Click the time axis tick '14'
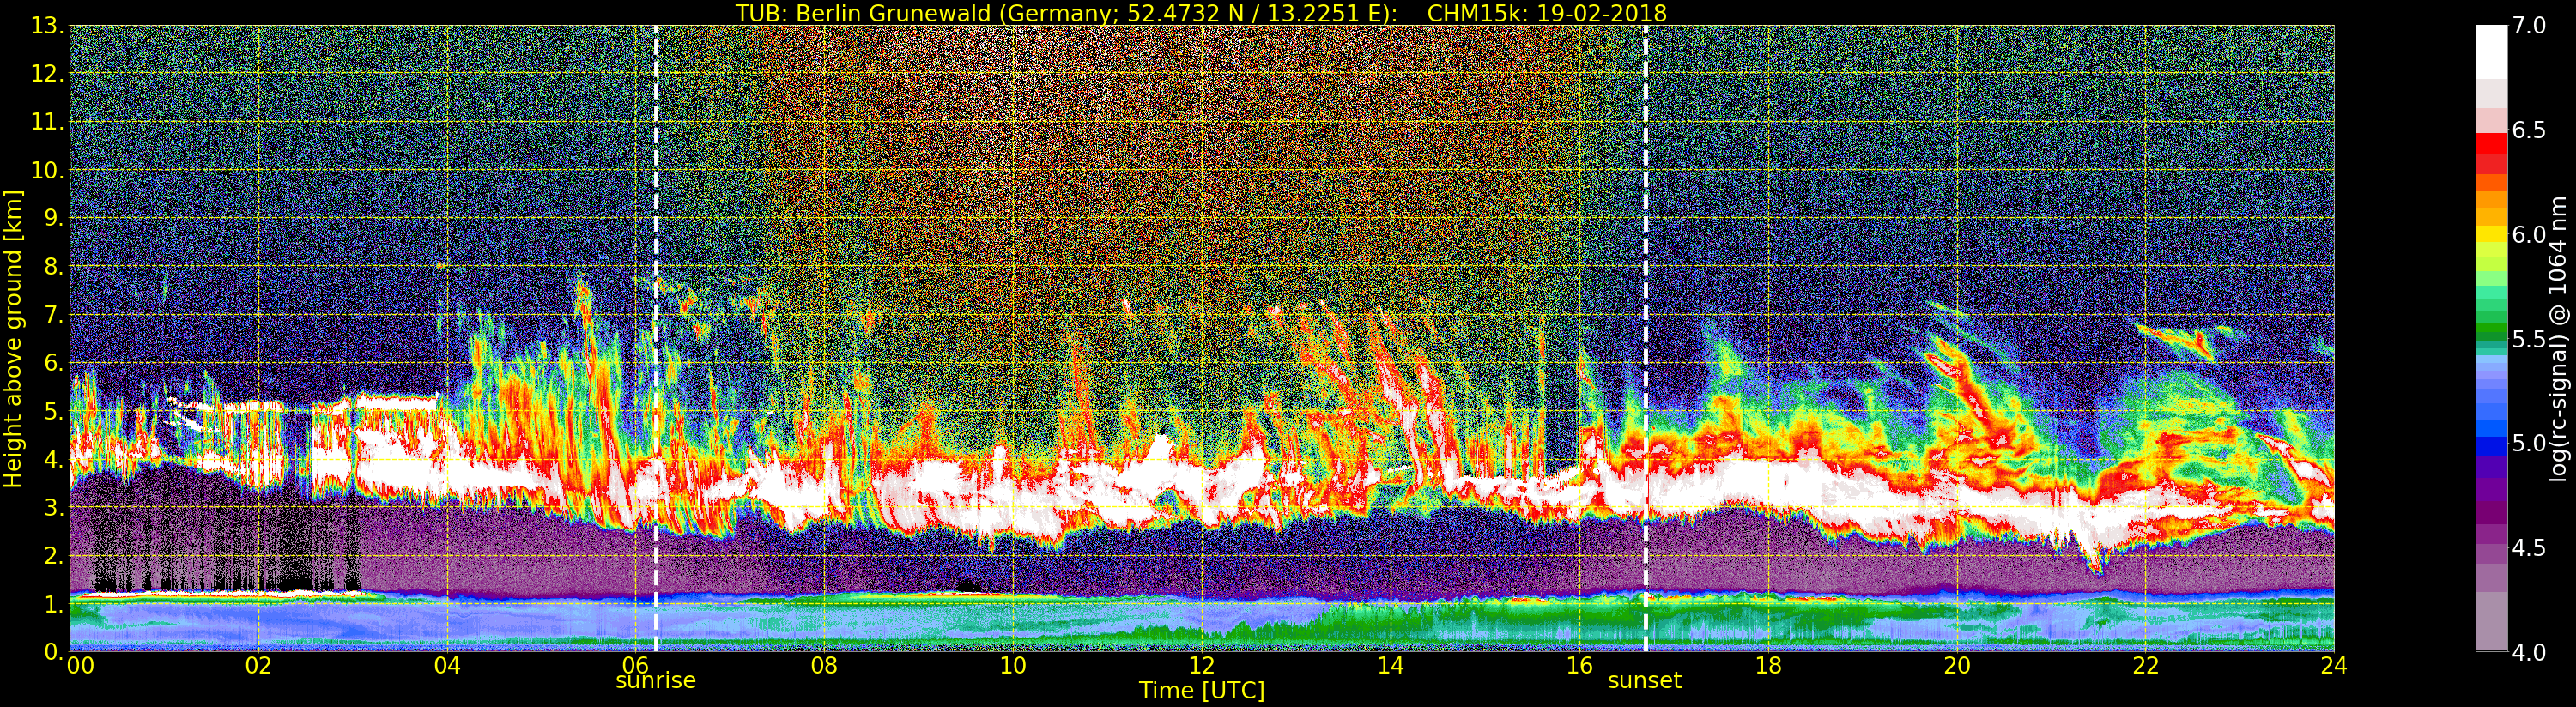Viewport: 2576px width, 707px height. click(1390, 666)
